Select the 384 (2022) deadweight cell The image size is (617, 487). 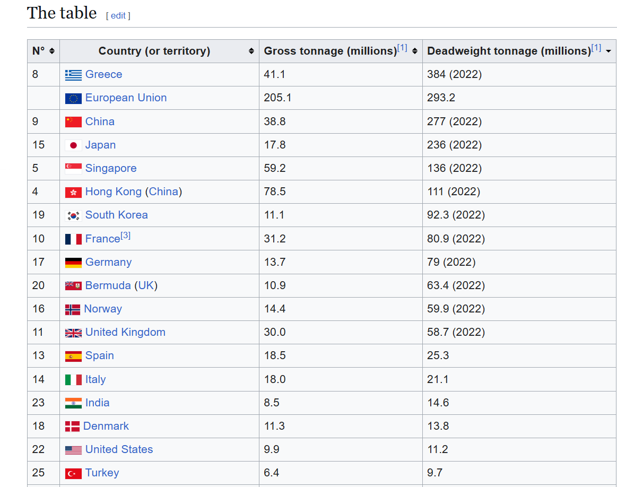click(519, 74)
